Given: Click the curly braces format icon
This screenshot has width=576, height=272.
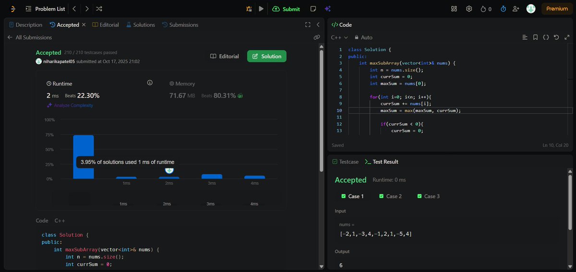Looking at the screenshot, I should click(546, 37).
